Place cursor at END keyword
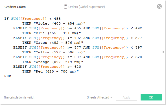Screen dimensions: 166x105 click(8, 76)
